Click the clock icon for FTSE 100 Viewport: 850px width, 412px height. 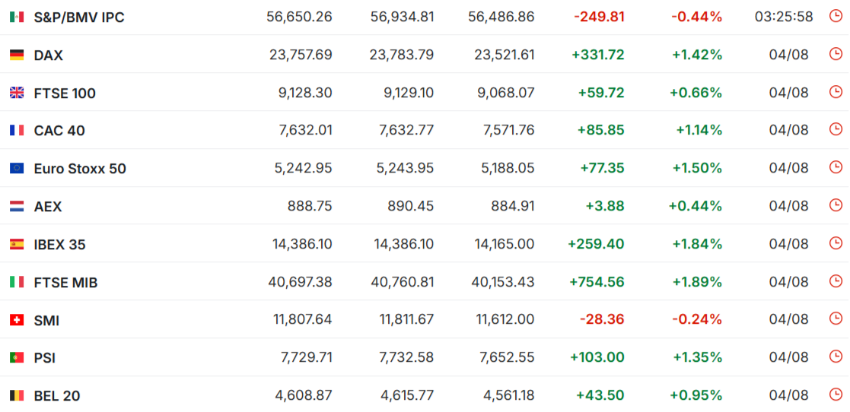point(836,91)
